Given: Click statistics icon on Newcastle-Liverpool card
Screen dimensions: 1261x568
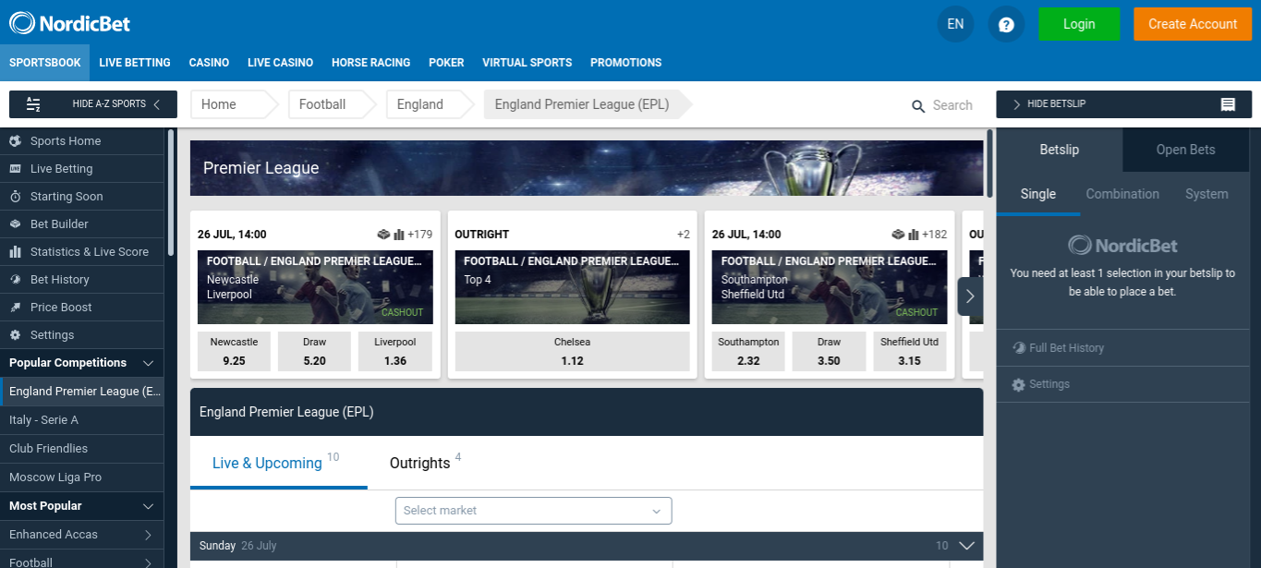Looking at the screenshot, I should tap(399, 235).
